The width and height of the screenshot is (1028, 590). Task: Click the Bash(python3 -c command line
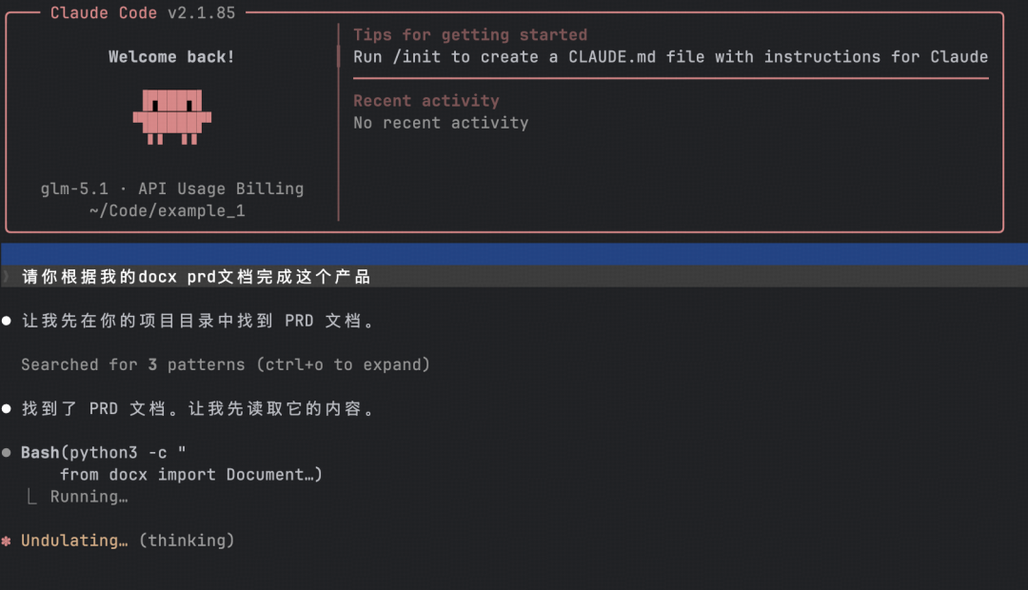[103, 453]
